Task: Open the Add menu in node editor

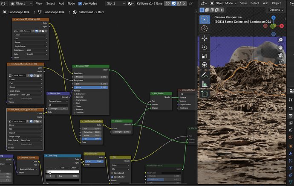Action: tap(61, 3)
